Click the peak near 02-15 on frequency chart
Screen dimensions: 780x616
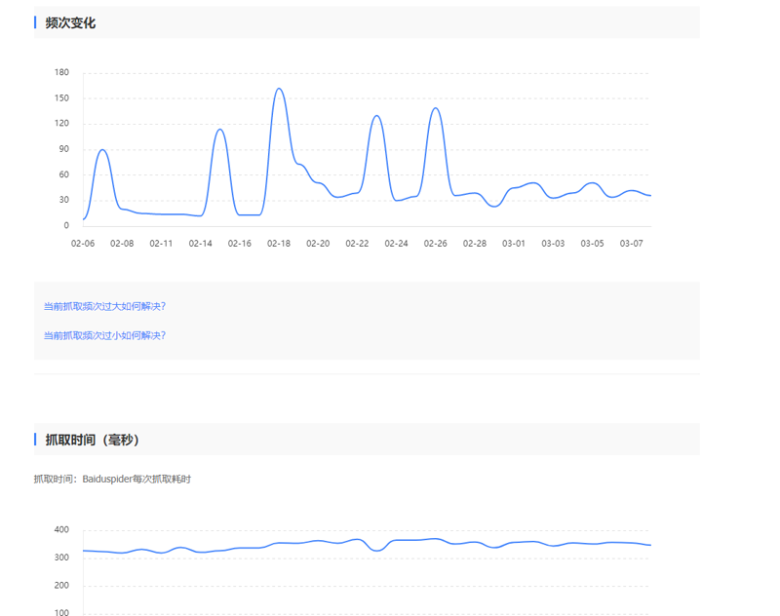(220, 130)
